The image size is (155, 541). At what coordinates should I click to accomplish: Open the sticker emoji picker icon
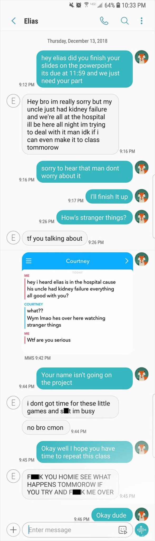point(123,530)
